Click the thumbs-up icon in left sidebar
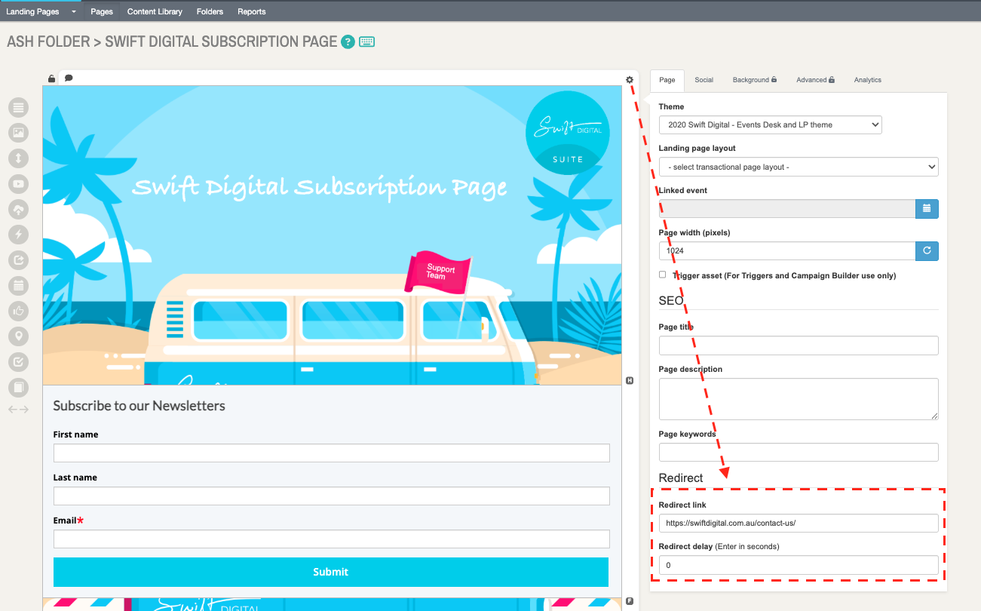This screenshot has height=611, width=981. tap(18, 311)
